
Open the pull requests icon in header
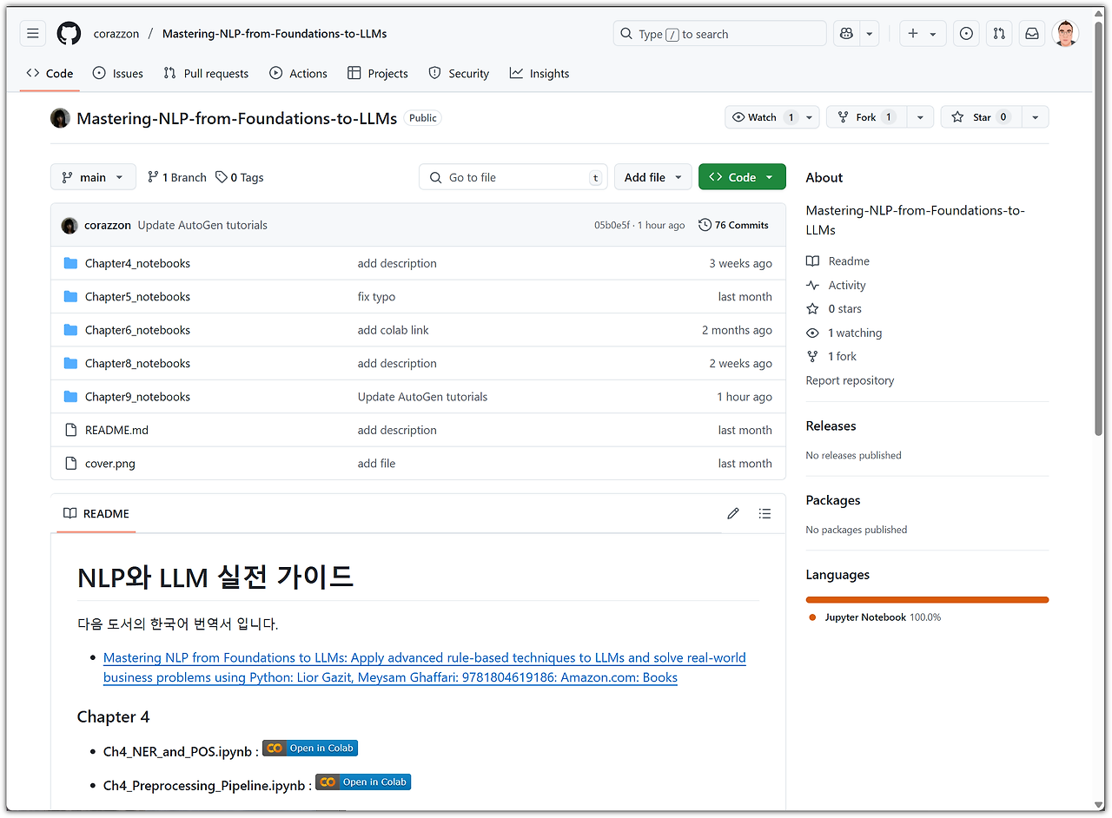[x=999, y=34]
